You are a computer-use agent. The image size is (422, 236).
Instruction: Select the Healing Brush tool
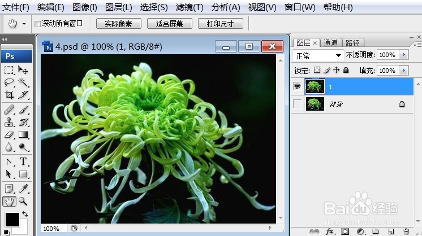point(9,110)
